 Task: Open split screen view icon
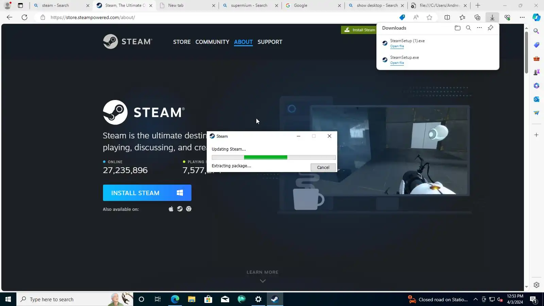click(447, 17)
